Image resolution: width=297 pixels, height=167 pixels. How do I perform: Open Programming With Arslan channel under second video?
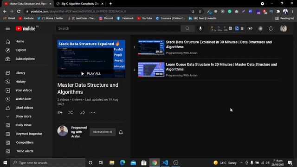coord(181,75)
